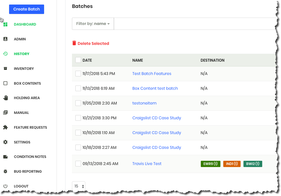Screen dimensions: 281x196
Task: Open Craigslist CD Case Study from 10/19/2018
Action: (x=157, y=133)
